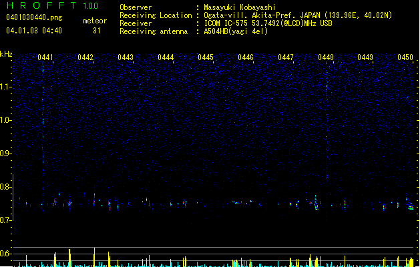
Task: Click the 0445 time marker
Action: (x=206, y=57)
